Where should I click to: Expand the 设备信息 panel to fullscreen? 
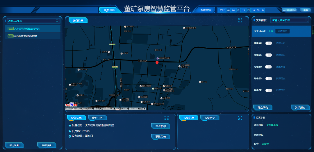166,118
